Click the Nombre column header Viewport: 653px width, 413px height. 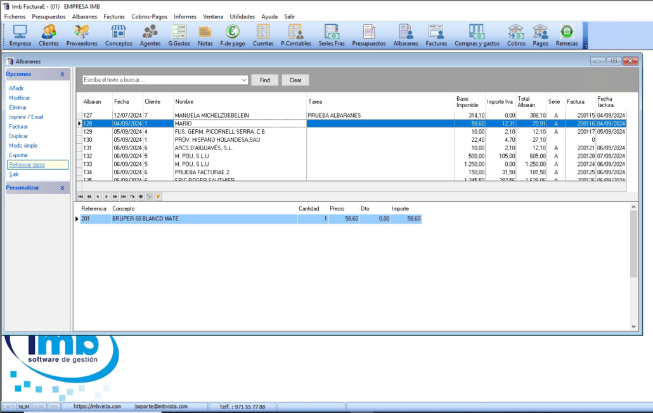pyautogui.click(x=240, y=101)
